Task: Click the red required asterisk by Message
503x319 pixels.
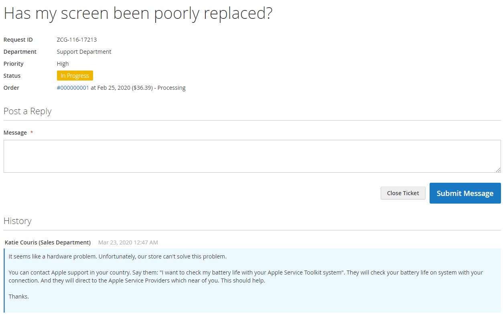Action: pos(32,133)
